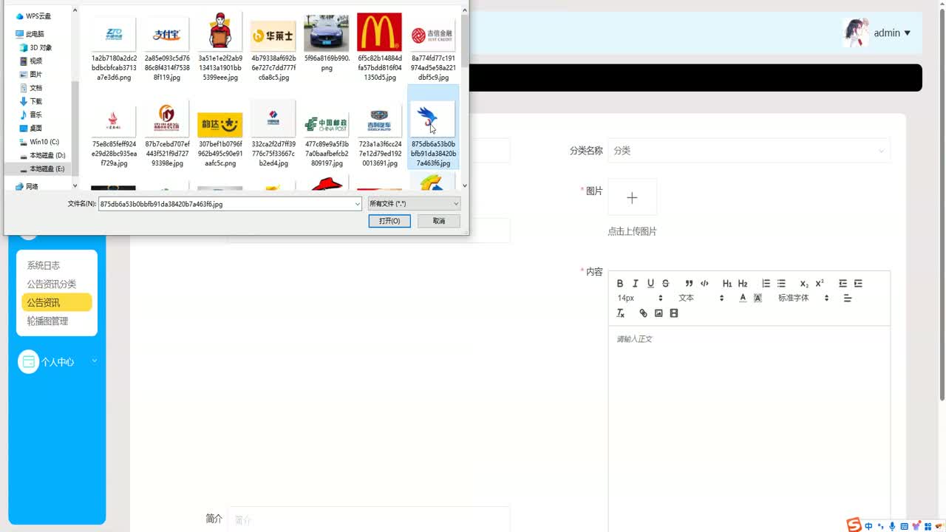Select the 本地磁盘 (D:) drive

[43, 155]
